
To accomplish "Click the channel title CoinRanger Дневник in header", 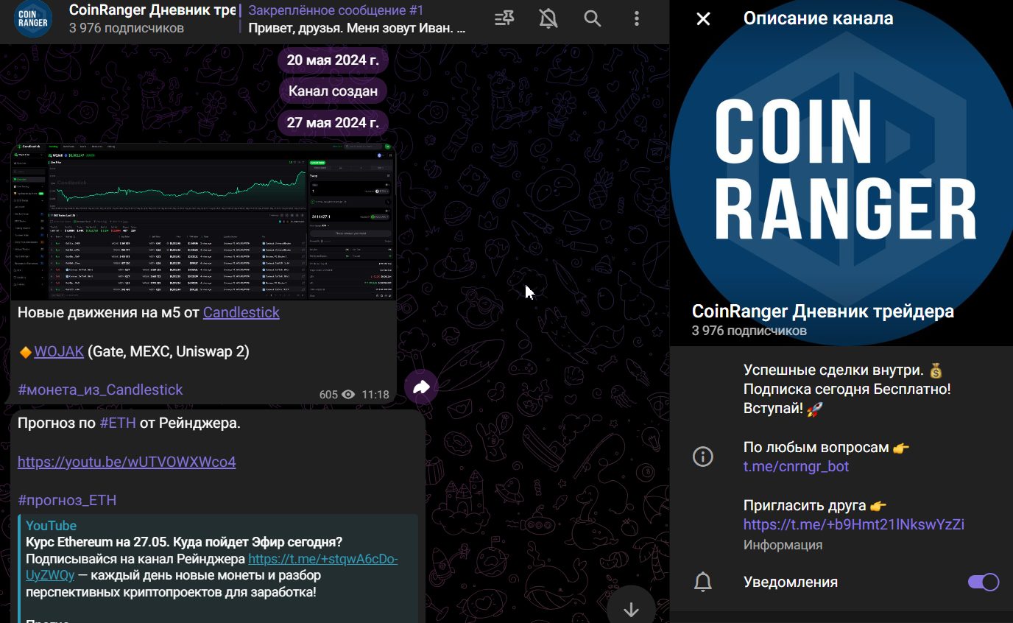I will [152, 10].
